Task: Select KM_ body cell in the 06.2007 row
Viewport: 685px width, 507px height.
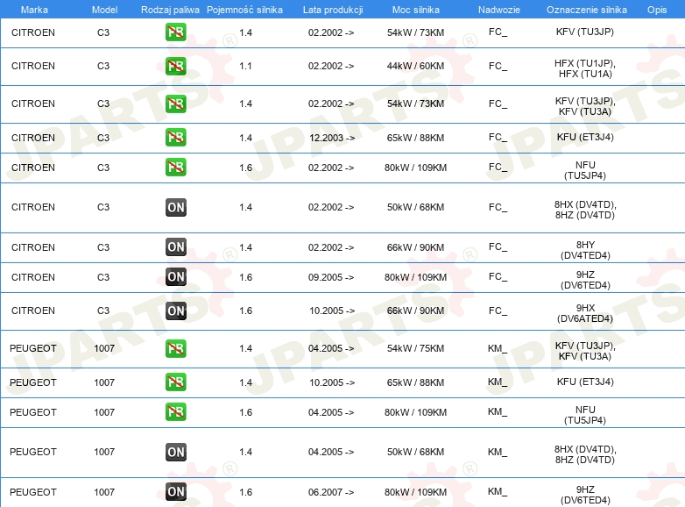Action: 498,492
